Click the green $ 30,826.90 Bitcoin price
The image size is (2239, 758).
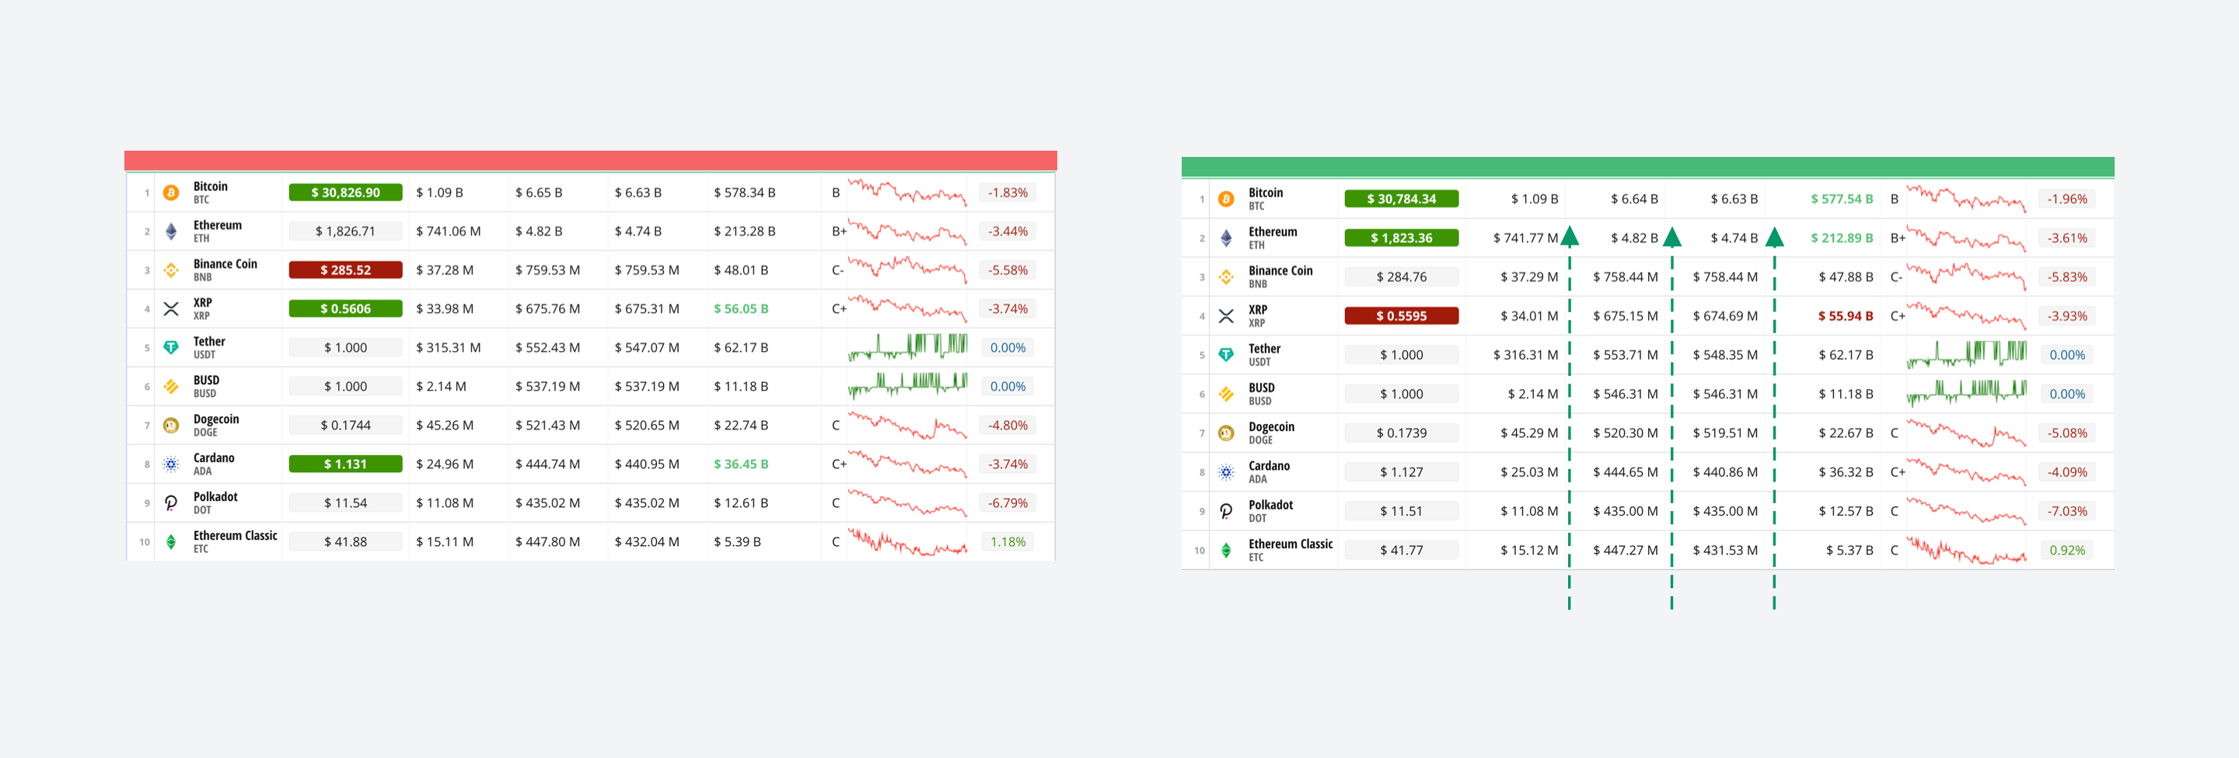[346, 193]
